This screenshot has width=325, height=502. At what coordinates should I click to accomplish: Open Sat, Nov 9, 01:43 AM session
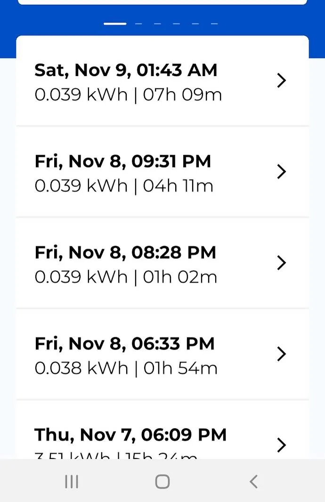(162, 81)
